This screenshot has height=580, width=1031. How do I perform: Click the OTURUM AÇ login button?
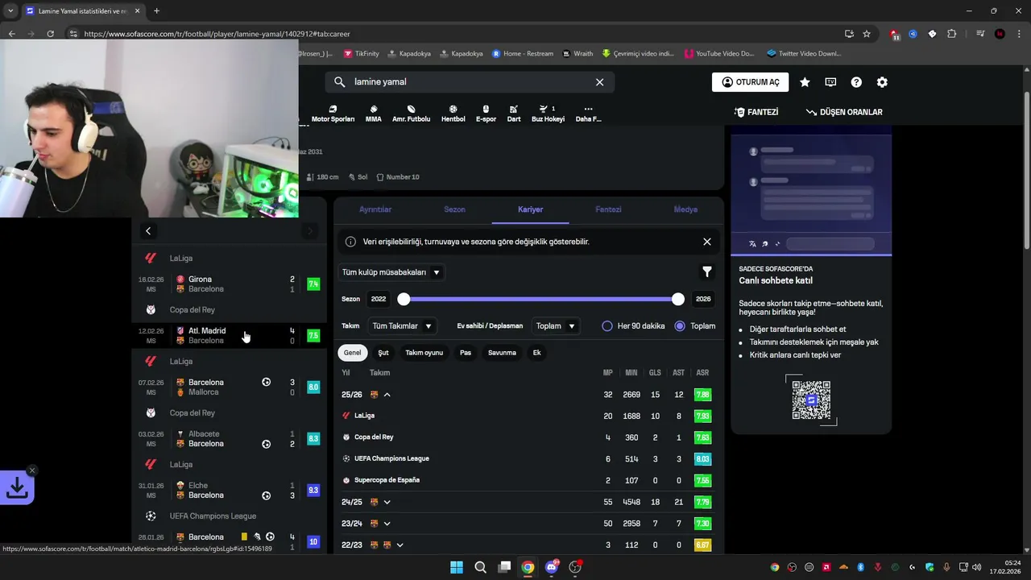coord(750,82)
